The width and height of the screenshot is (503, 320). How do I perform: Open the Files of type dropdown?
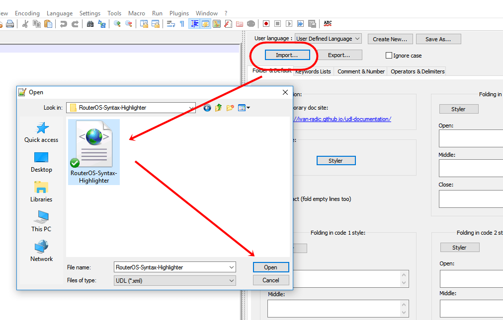pyautogui.click(x=175, y=281)
